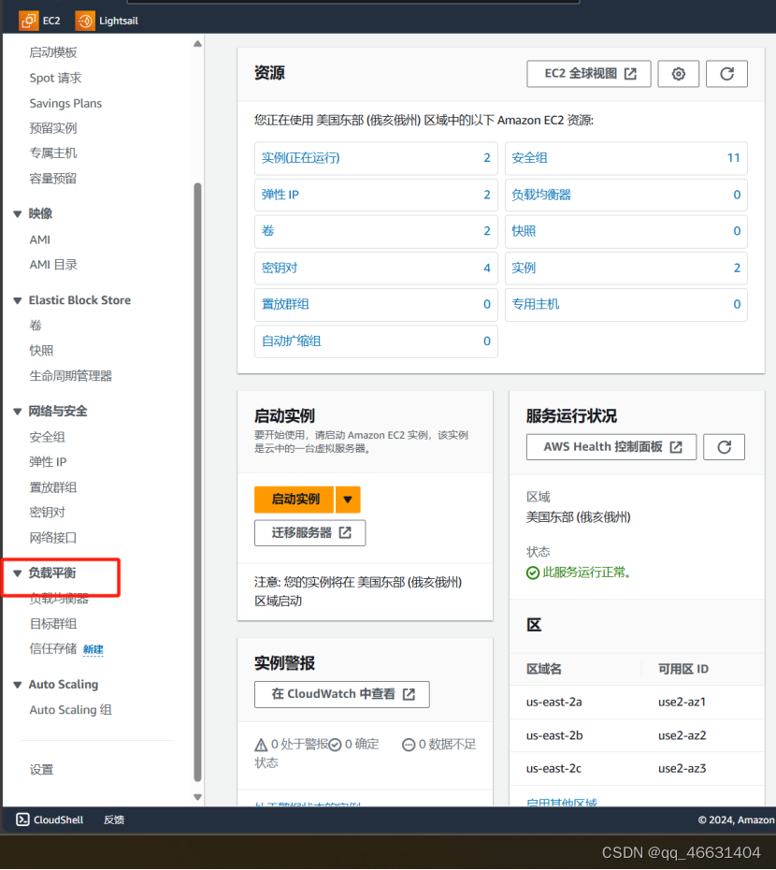
Task: Click the sidebar scroll up arrow
Action: pos(197,44)
